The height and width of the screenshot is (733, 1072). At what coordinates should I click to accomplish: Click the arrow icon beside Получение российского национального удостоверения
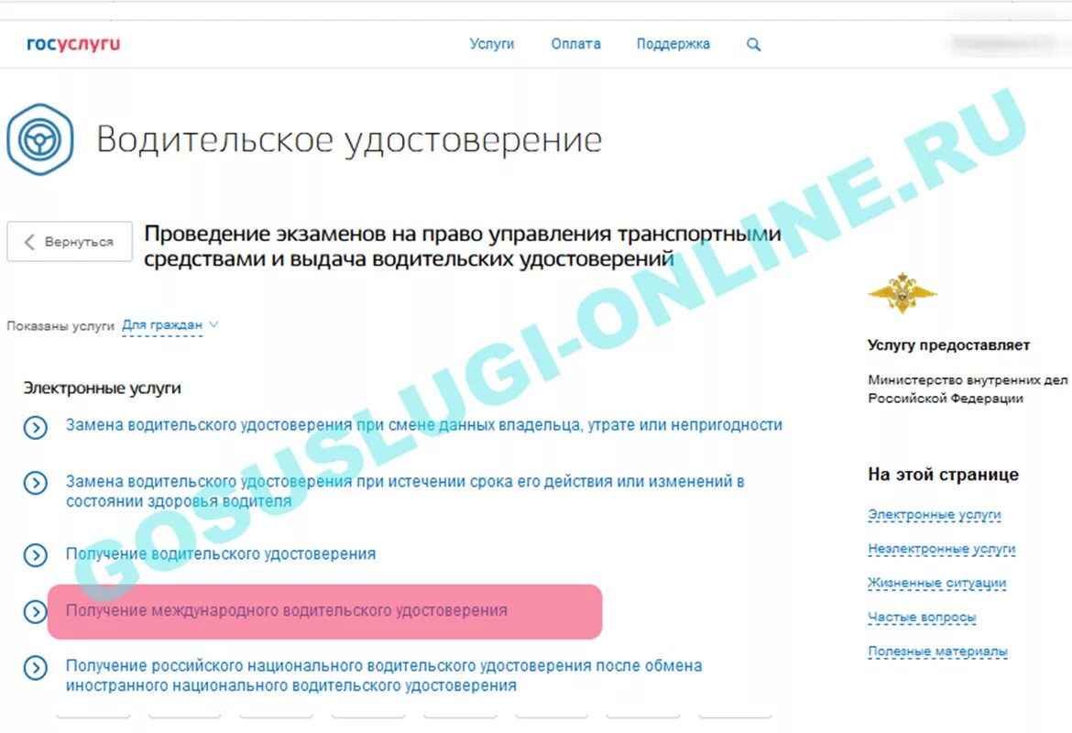(35, 666)
